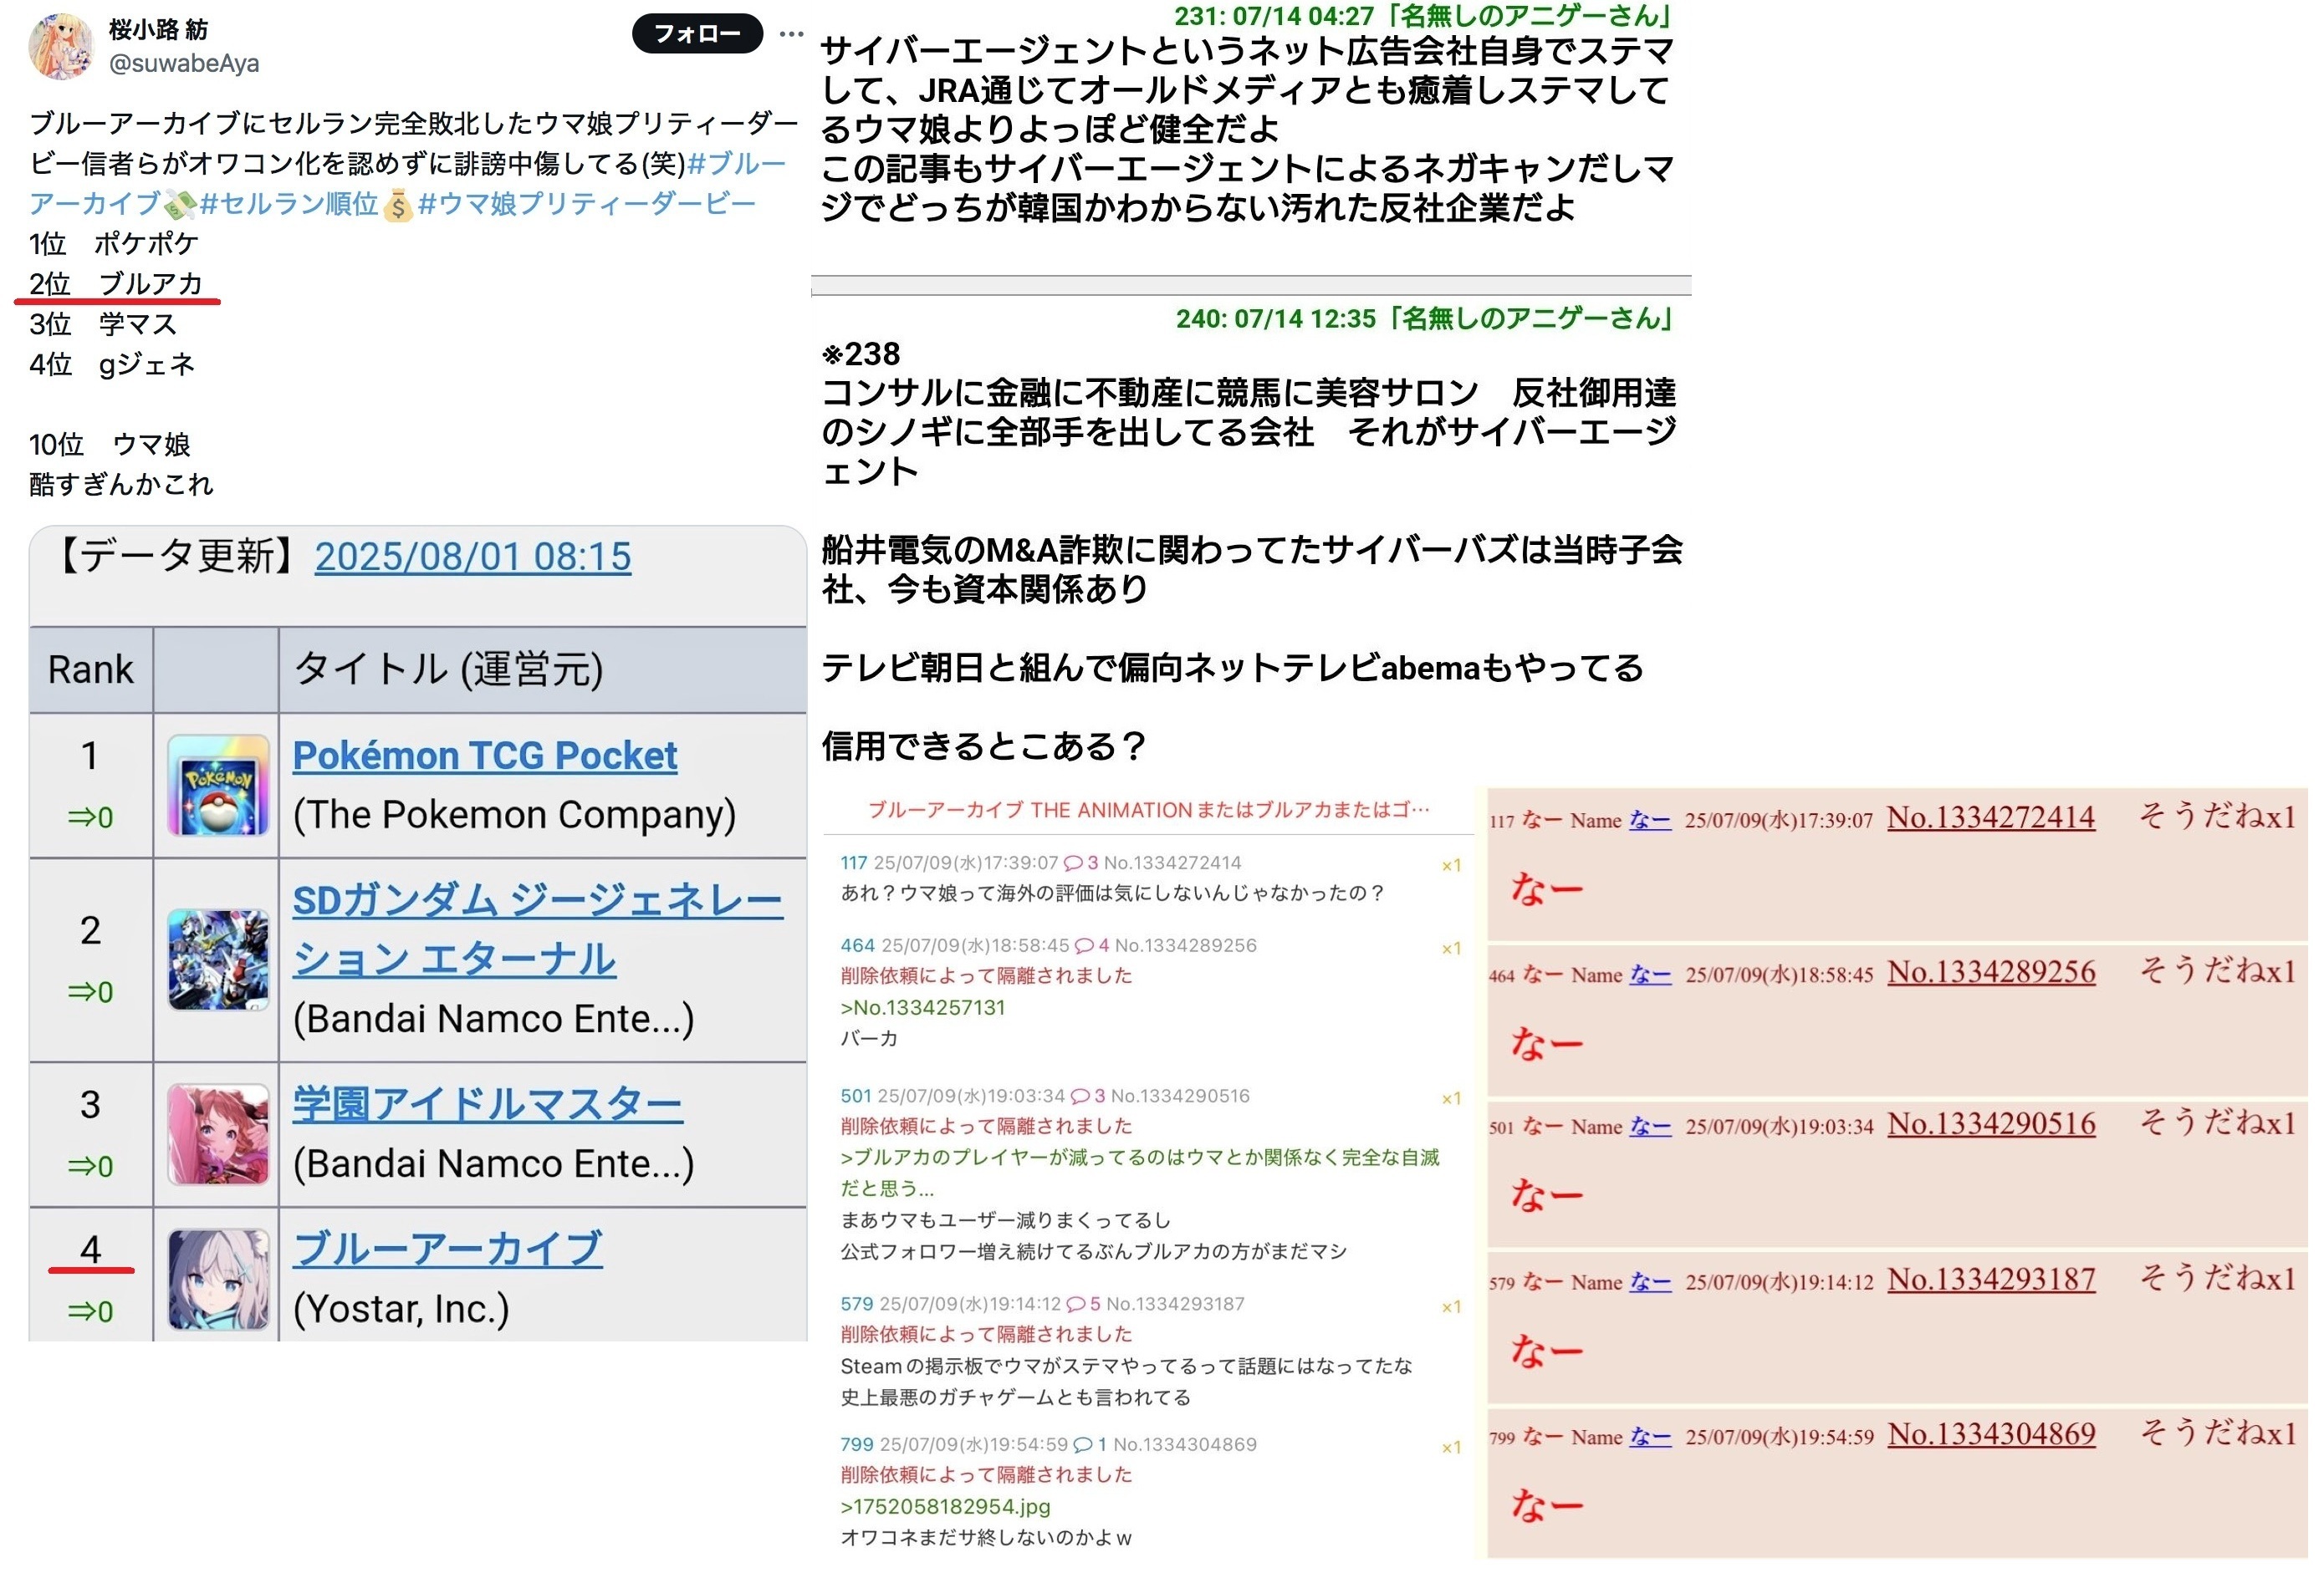Click the なー name link on post 501
The image size is (2324, 1583).
[1651, 1127]
